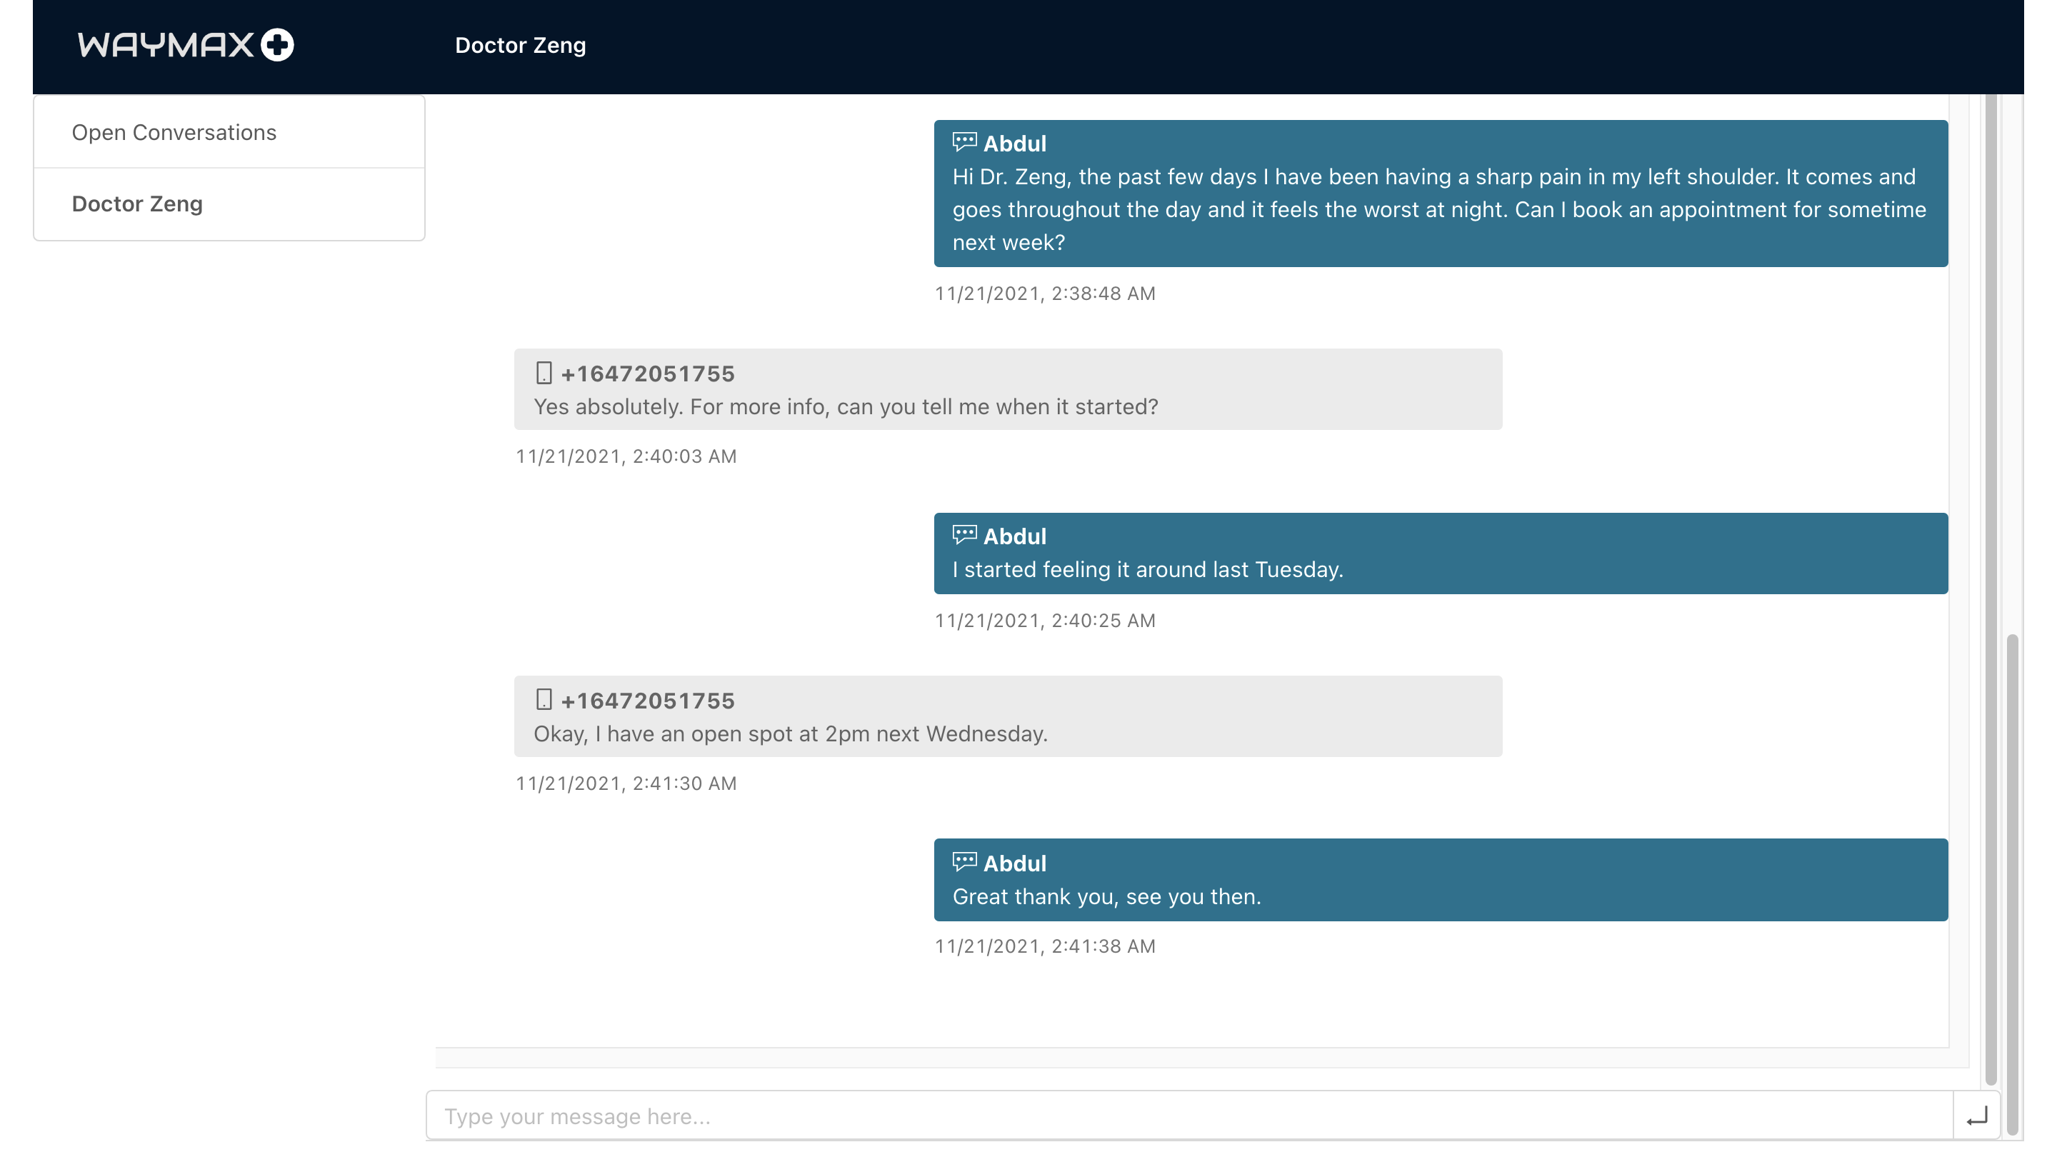The width and height of the screenshot is (2057, 1167).
Task: Click timestamp 11/21/2021, 2:38:48 AM
Action: coord(1044,294)
